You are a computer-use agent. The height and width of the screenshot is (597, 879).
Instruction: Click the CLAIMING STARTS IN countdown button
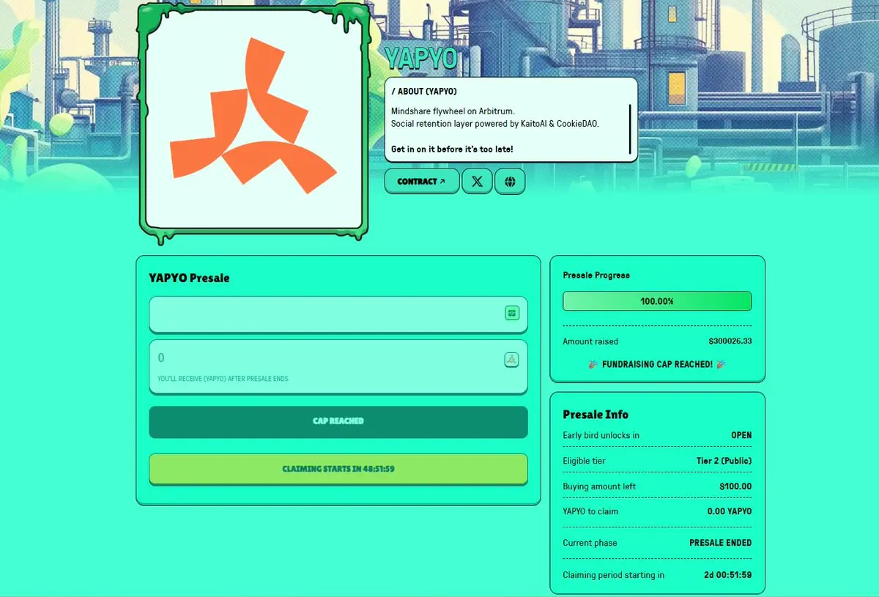[338, 469]
